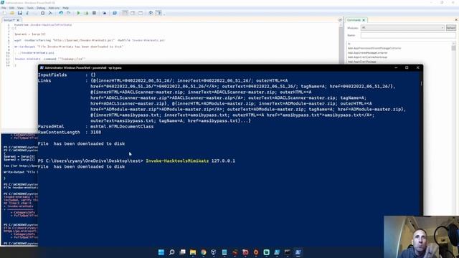Click the Show Command Window icon
The height and width of the screenshot is (258, 459).
coord(151,13)
